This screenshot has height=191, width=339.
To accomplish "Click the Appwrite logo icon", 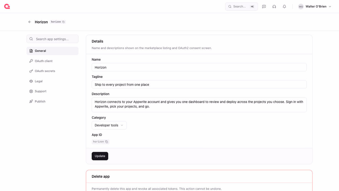I will click(x=7, y=6).
